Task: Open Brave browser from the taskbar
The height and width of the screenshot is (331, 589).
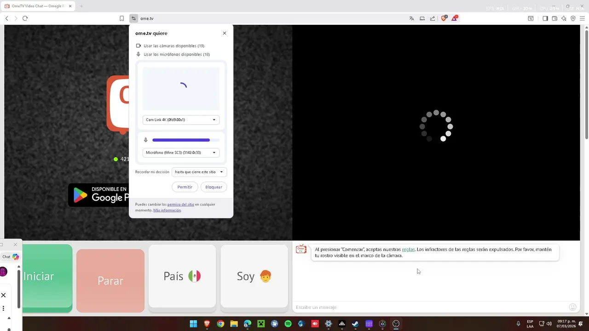Action: point(207,324)
